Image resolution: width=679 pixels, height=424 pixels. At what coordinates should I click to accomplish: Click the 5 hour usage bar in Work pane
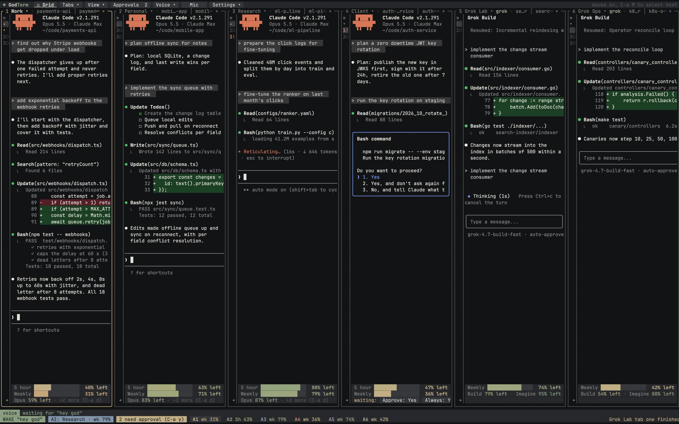(x=56, y=388)
